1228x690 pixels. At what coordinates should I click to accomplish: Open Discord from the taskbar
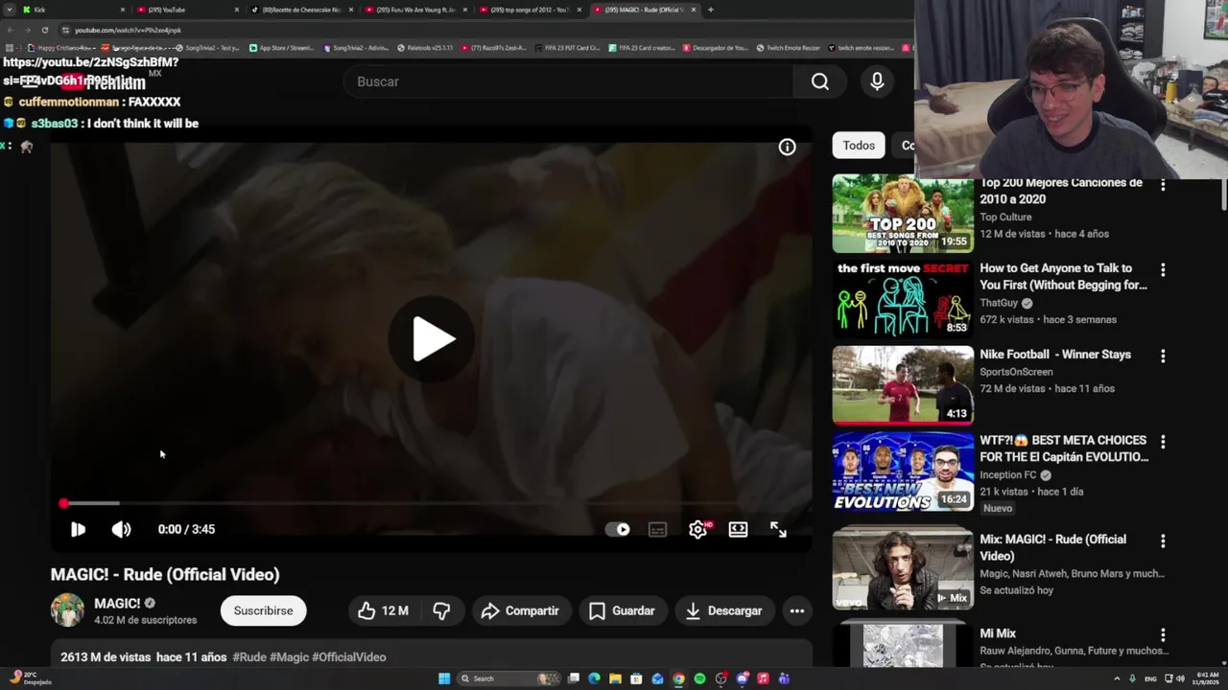742,678
